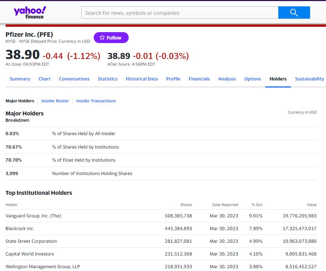Click State Street's 4.99% out value
The image size is (326, 271).
click(256, 241)
